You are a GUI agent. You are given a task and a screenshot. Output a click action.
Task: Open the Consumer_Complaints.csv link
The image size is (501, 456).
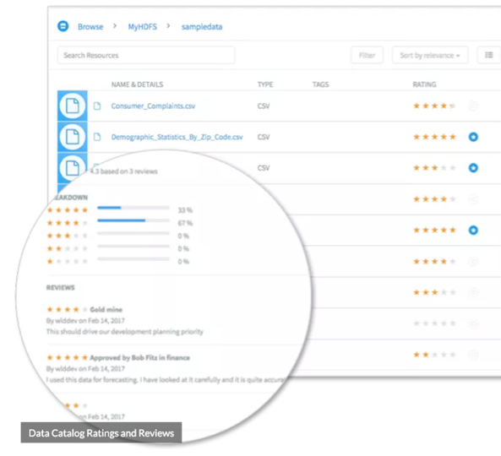point(153,106)
